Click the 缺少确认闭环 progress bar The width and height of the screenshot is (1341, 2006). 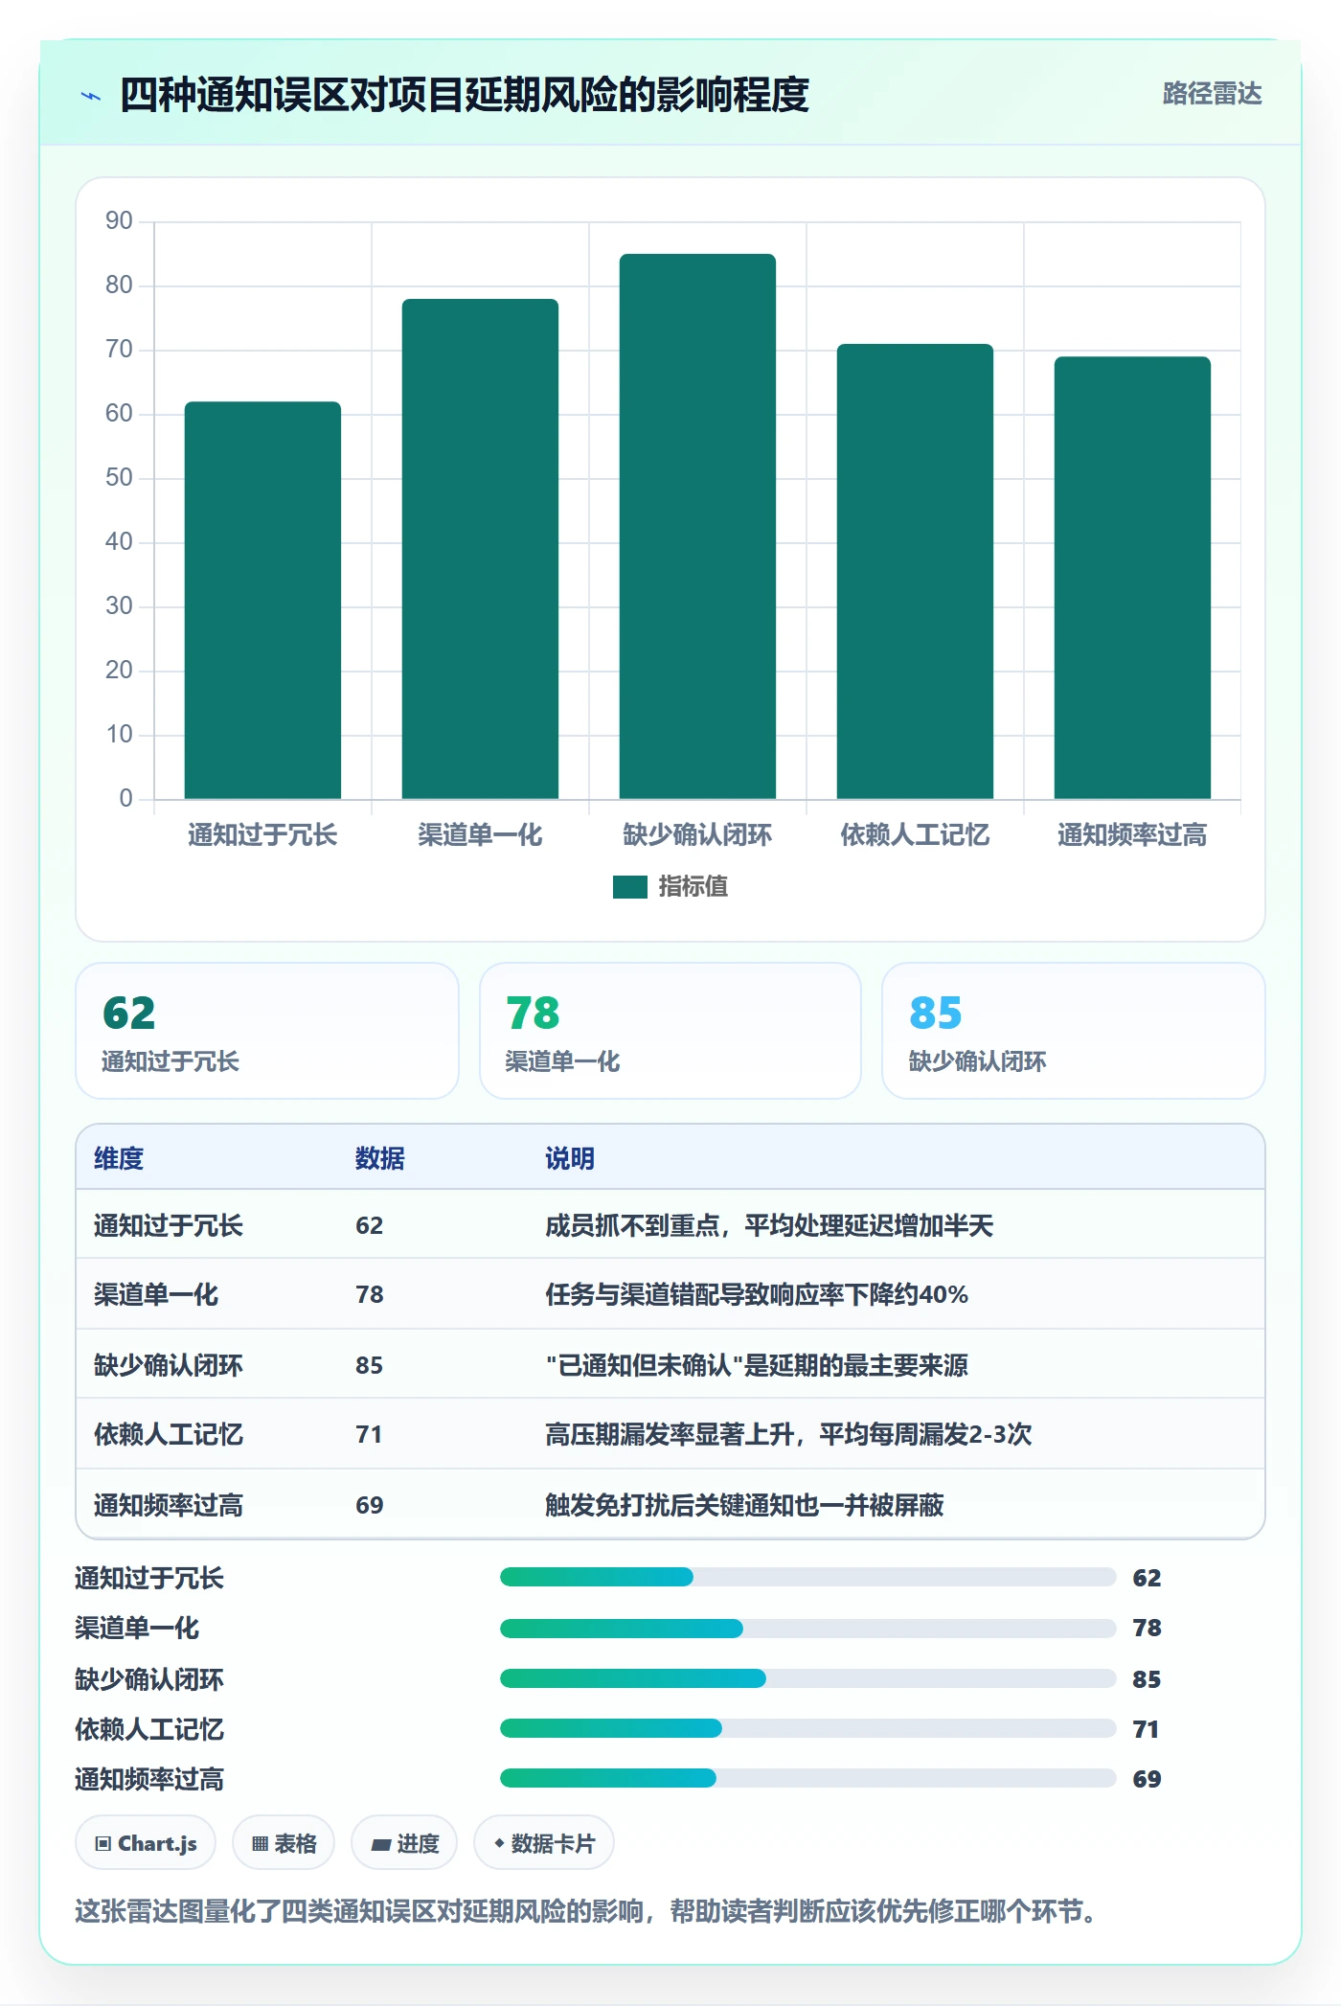807,1678
